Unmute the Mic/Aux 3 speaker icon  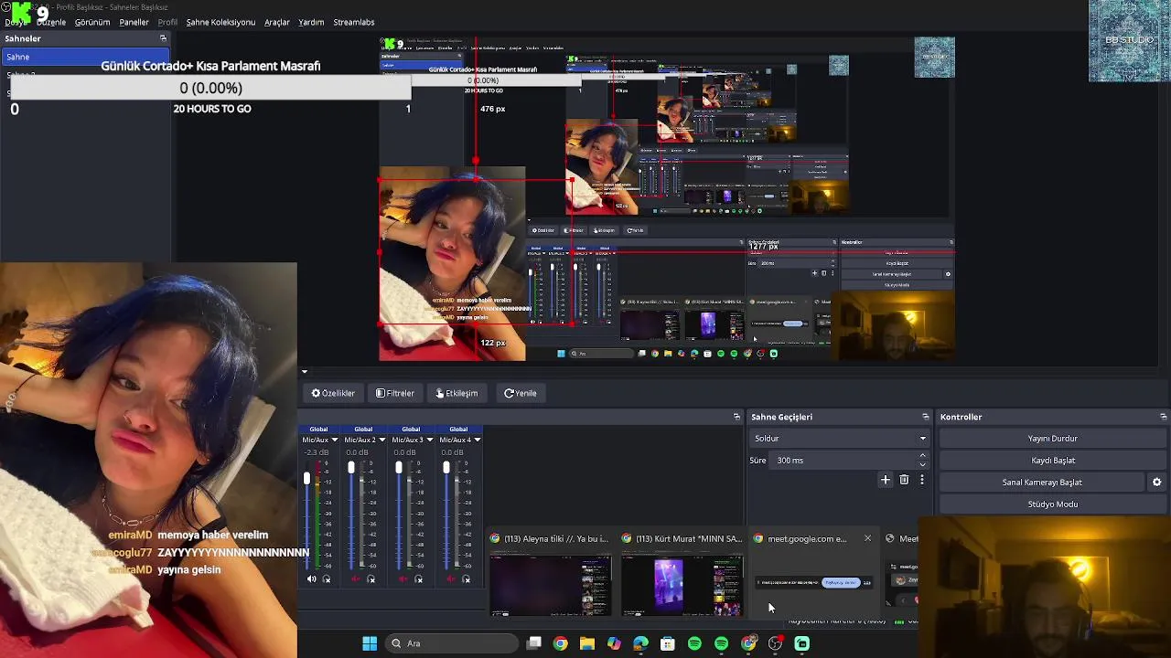(403, 578)
